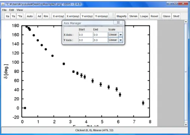The width and height of the screenshot is (190, 135).
Task: Click the vertical scrollbar up arrow
Action: click(186, 22)
